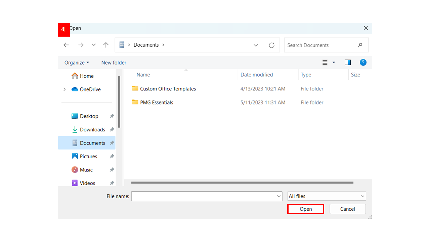Image resolution: width=430 pixels, height=242 pixels.
Task: Expand the address bar history dropdown
Action: 256,45
